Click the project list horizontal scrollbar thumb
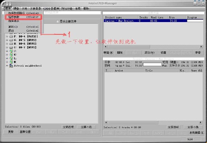Screen dimensions: 207x143 click(x=128, y=47)
